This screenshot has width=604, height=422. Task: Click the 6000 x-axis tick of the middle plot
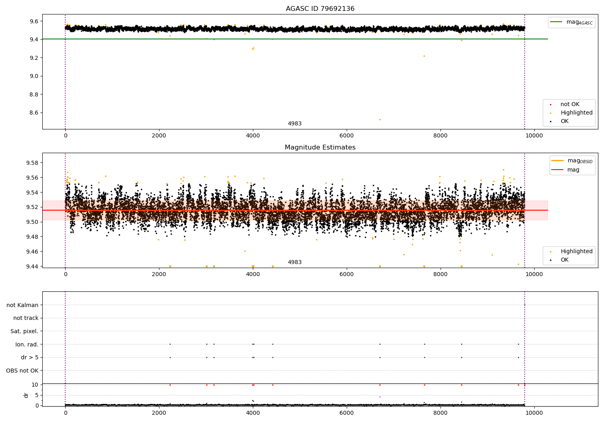pos(347,275)
